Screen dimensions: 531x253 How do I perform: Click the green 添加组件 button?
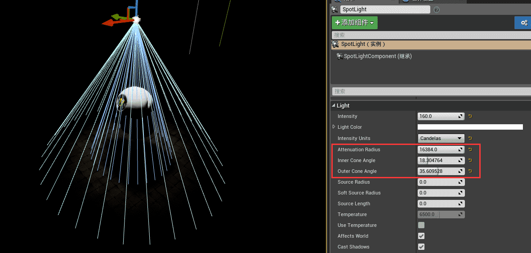coord(354,23)
